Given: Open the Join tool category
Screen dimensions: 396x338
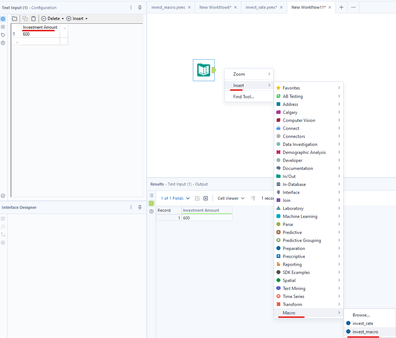Looking at the screenshot, I should tap(308, 200).
